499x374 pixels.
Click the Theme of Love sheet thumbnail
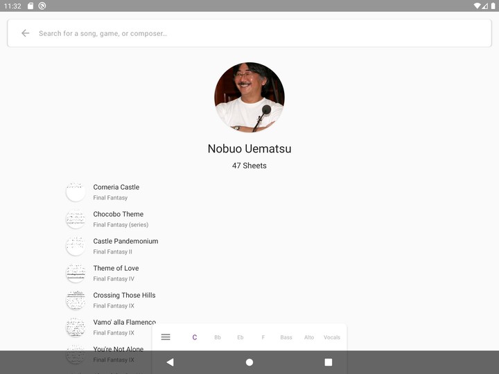tap(76, 273)
